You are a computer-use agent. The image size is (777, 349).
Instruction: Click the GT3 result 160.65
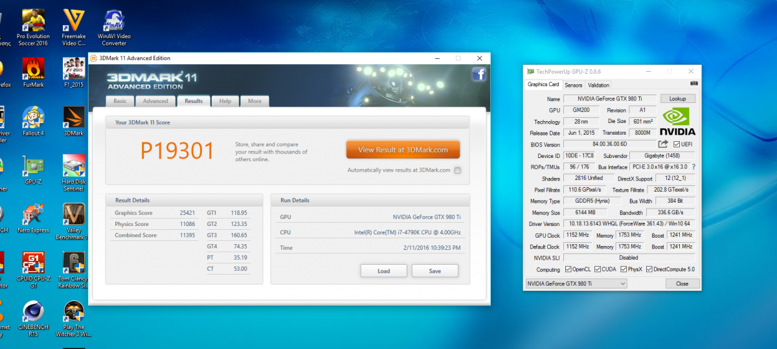pyautogui.click(x=239, y=235)
